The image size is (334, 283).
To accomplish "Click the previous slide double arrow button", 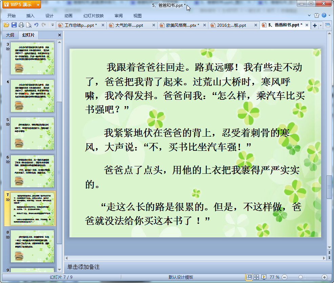I will (329, 253).
